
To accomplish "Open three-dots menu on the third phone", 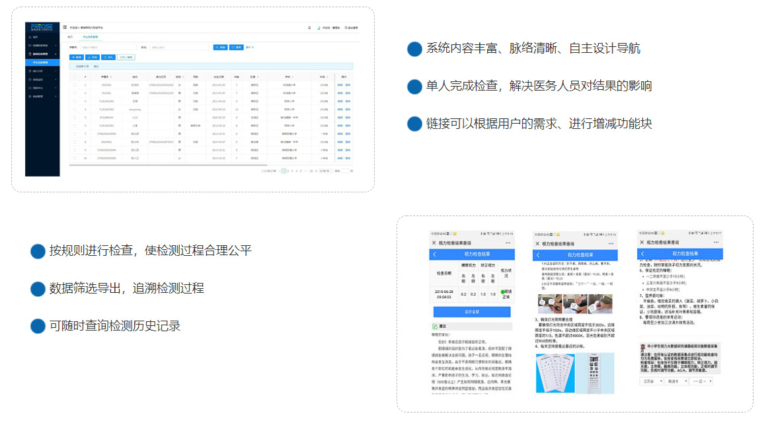I will (717, 243).
